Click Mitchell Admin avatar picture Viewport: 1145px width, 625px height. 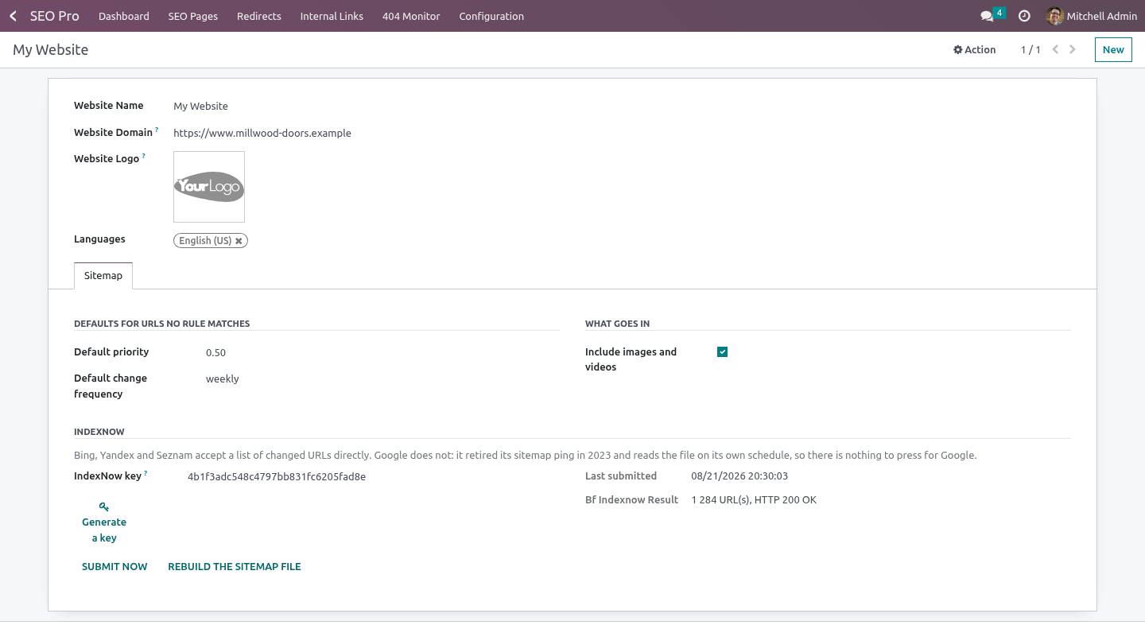(1055, 16)
